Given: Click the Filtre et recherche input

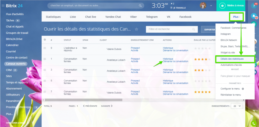Looking at the screenshot, I should (172, 29).
